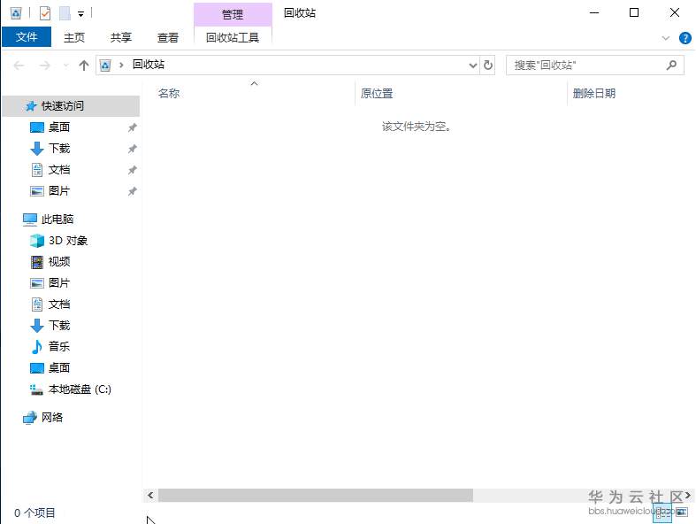The width and height of the screenshot is (696, 524).
Task: Click 回收站 in the address bar
Action: 149,65
